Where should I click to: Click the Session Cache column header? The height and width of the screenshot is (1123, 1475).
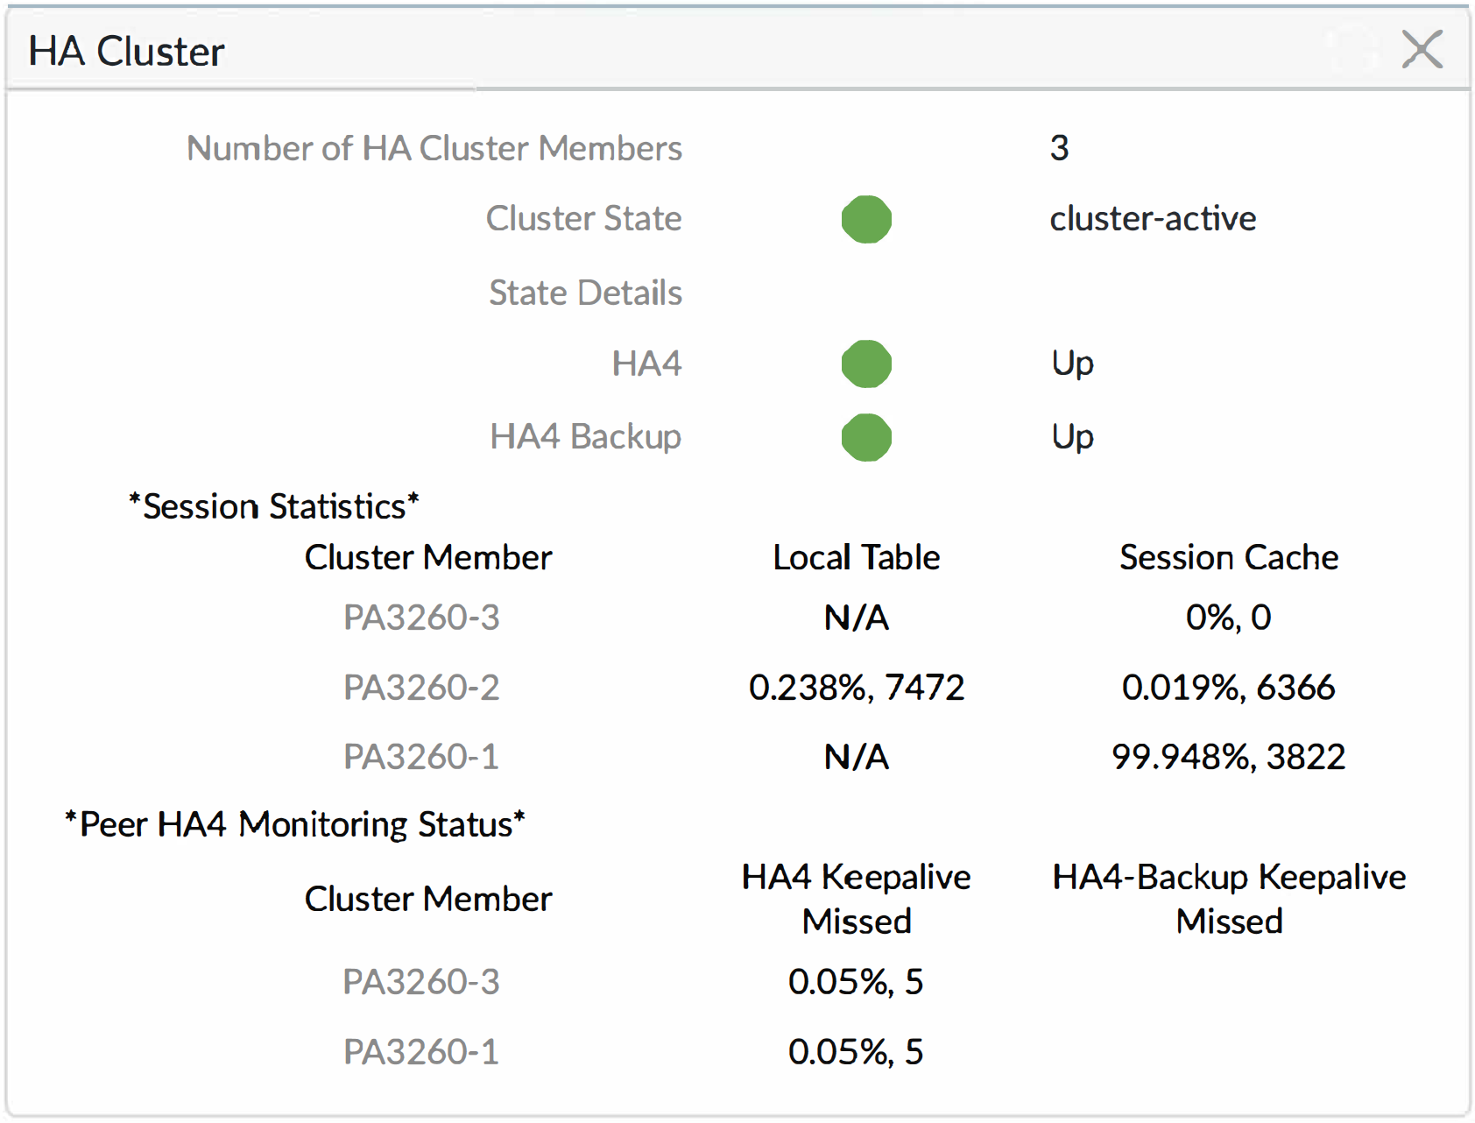1228,558
